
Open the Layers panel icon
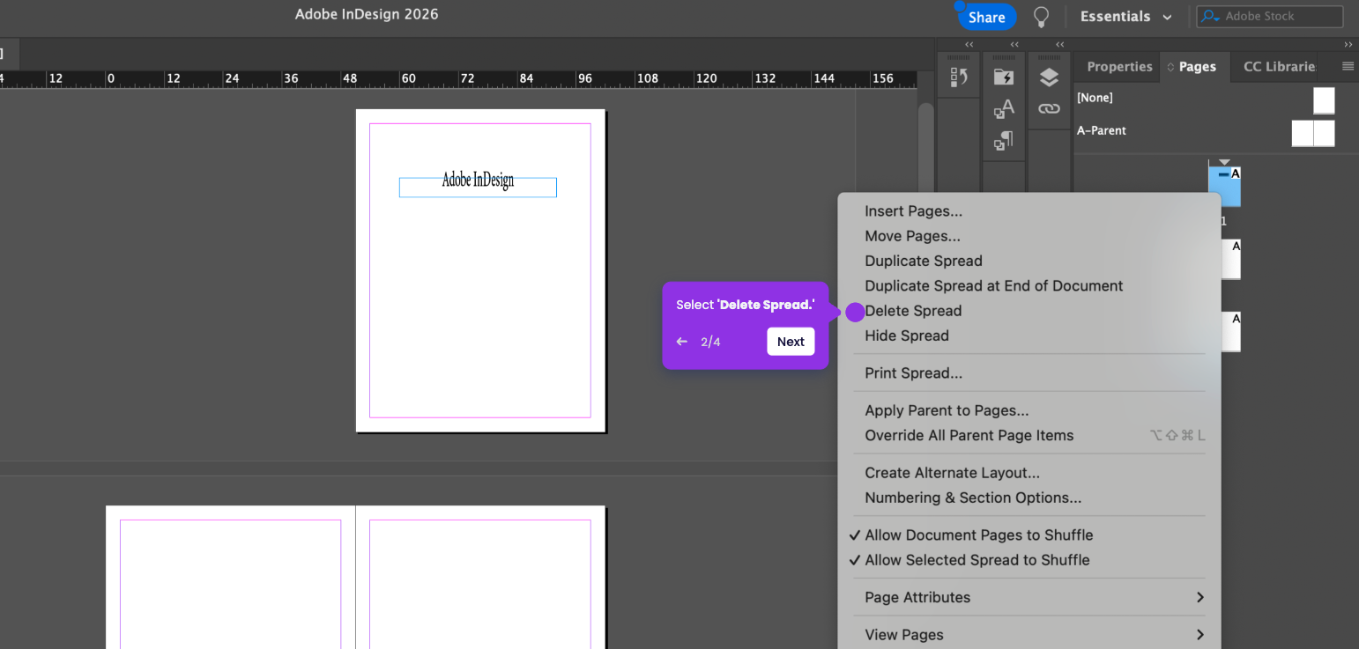click(x=1049, y=77)
